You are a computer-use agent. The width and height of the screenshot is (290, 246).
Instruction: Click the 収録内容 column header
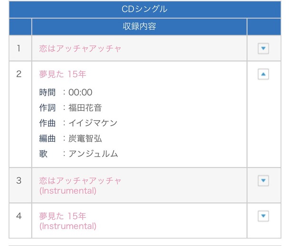point(139,27)
